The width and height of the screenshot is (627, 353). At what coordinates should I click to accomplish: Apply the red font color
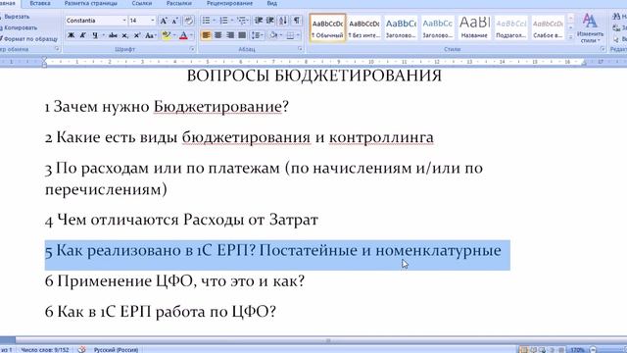pos(183,35)
